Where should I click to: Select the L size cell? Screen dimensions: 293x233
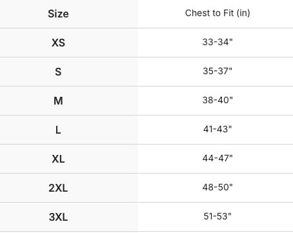pos(58,130)
